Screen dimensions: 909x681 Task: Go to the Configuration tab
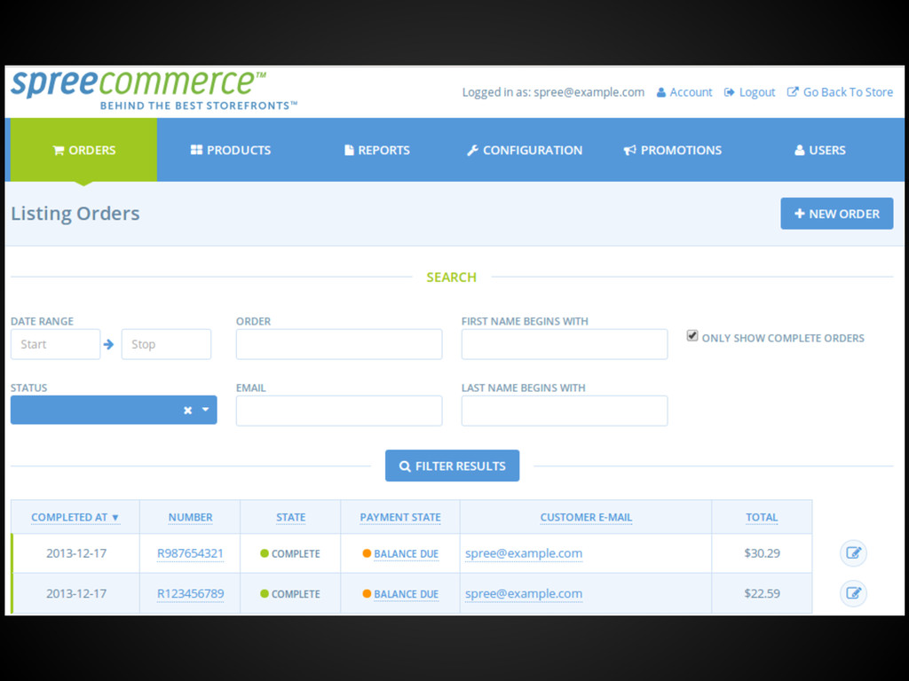pyautogui.click(x=525, y=150)
